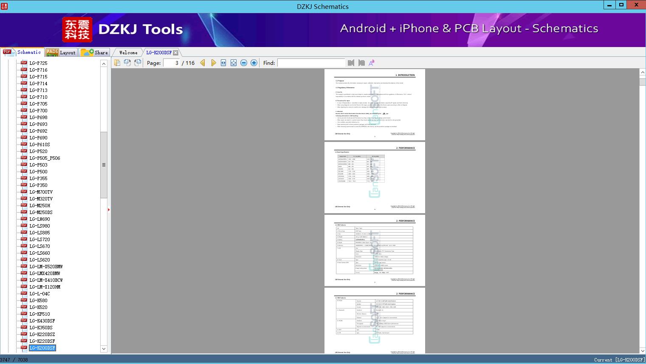Open the Welcome document tab
646x364 pixels.
[128, 53]
